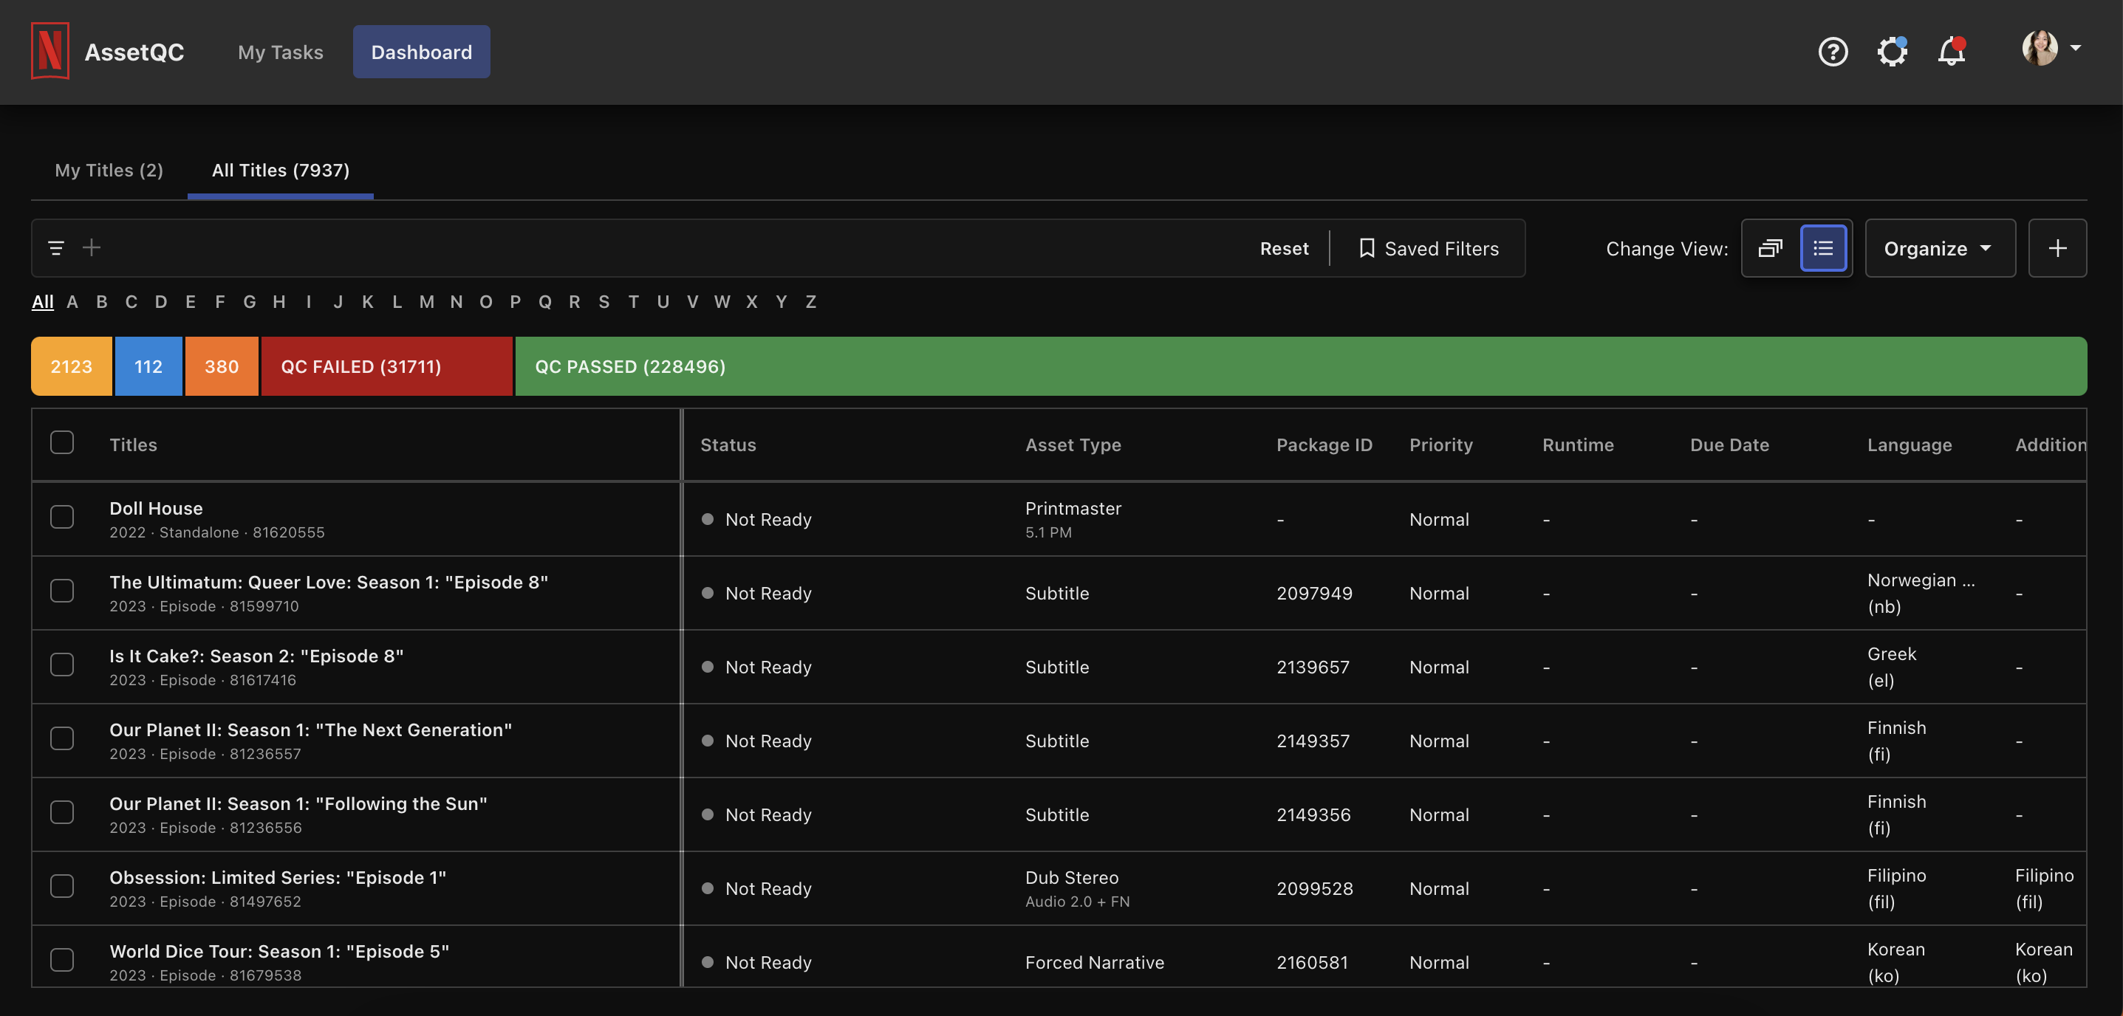This screenshot has height=1016, width=2123.
Task: Click the blue 112 status segment
Action: tap(148, 365)
